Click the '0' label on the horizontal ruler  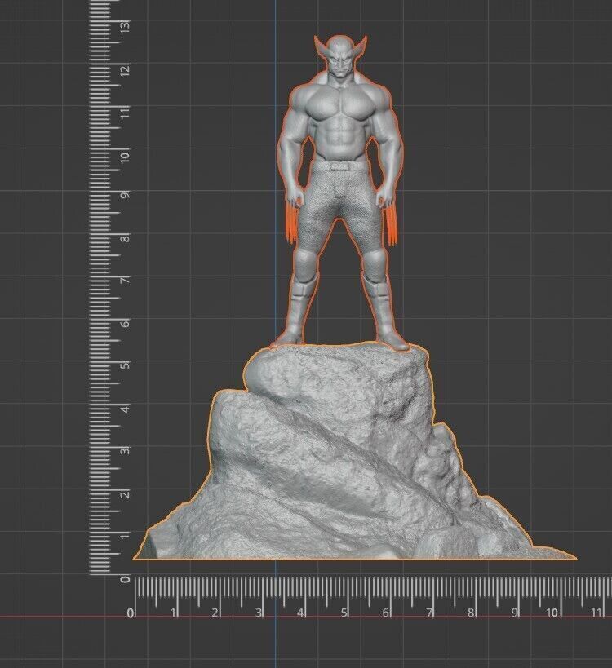[130, 613]
